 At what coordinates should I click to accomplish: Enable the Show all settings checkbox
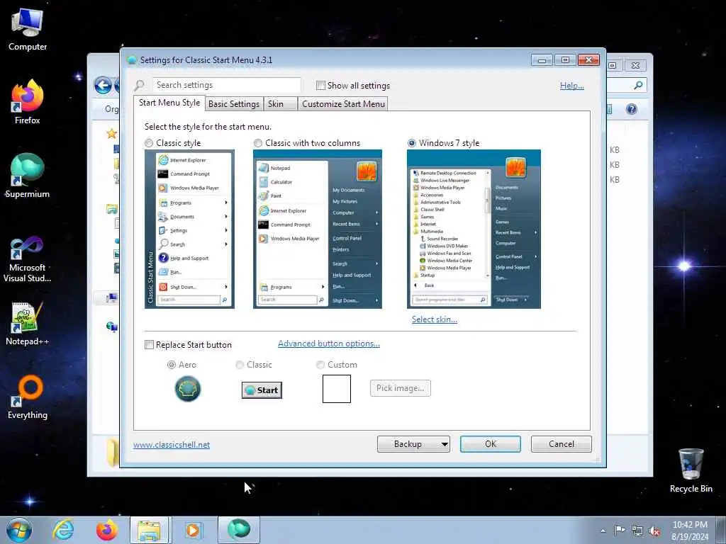tap(320, 86)
